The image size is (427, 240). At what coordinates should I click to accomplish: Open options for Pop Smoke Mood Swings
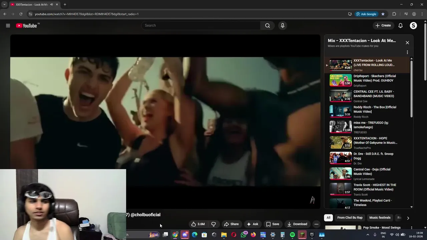411,228
